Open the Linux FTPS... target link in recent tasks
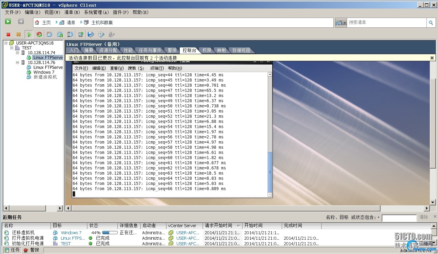 click(73, 238)
